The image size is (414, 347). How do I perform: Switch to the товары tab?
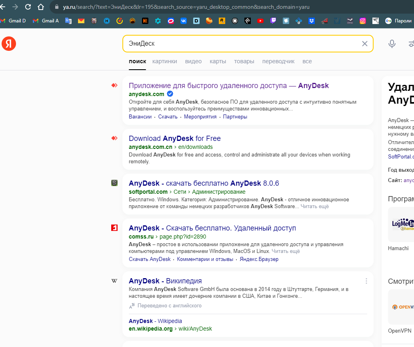244,61
